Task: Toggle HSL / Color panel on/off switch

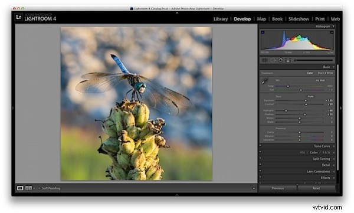Action: click(260, 152)
